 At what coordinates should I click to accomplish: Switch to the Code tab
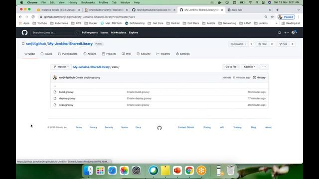pos(30,54)
